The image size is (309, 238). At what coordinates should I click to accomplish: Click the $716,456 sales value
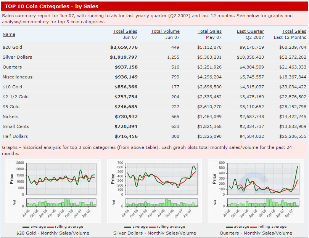126,136
